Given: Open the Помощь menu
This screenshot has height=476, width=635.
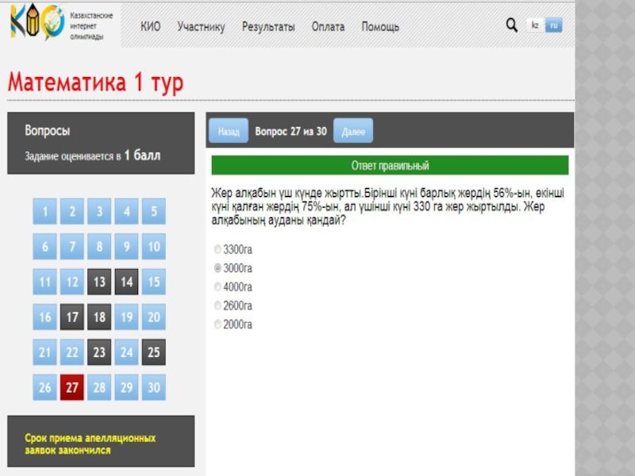Looking at the screenshot, I should tap(380, 27).
